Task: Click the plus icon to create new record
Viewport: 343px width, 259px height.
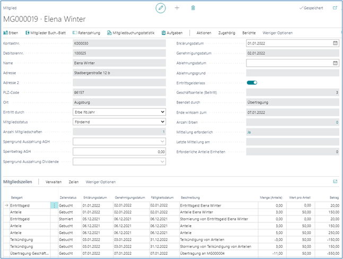Action: click(177, 8)
